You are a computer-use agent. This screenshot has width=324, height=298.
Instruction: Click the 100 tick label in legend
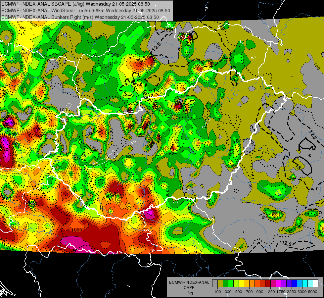(x=217, y=292)
